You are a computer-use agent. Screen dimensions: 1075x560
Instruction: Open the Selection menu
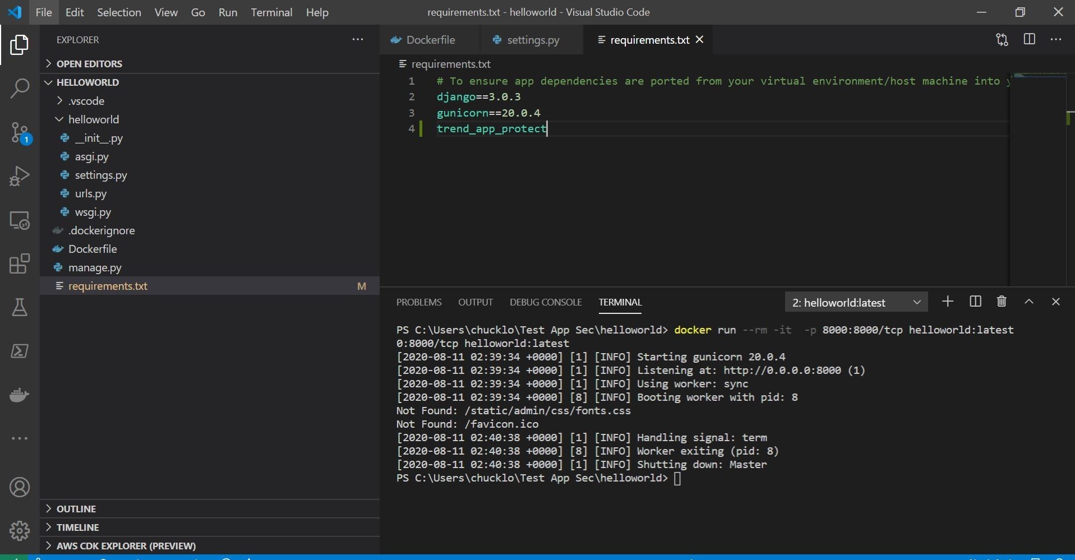[x=119, y=12]
